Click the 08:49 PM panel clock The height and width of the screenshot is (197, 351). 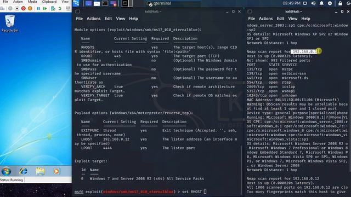click(x=291, y=3)
